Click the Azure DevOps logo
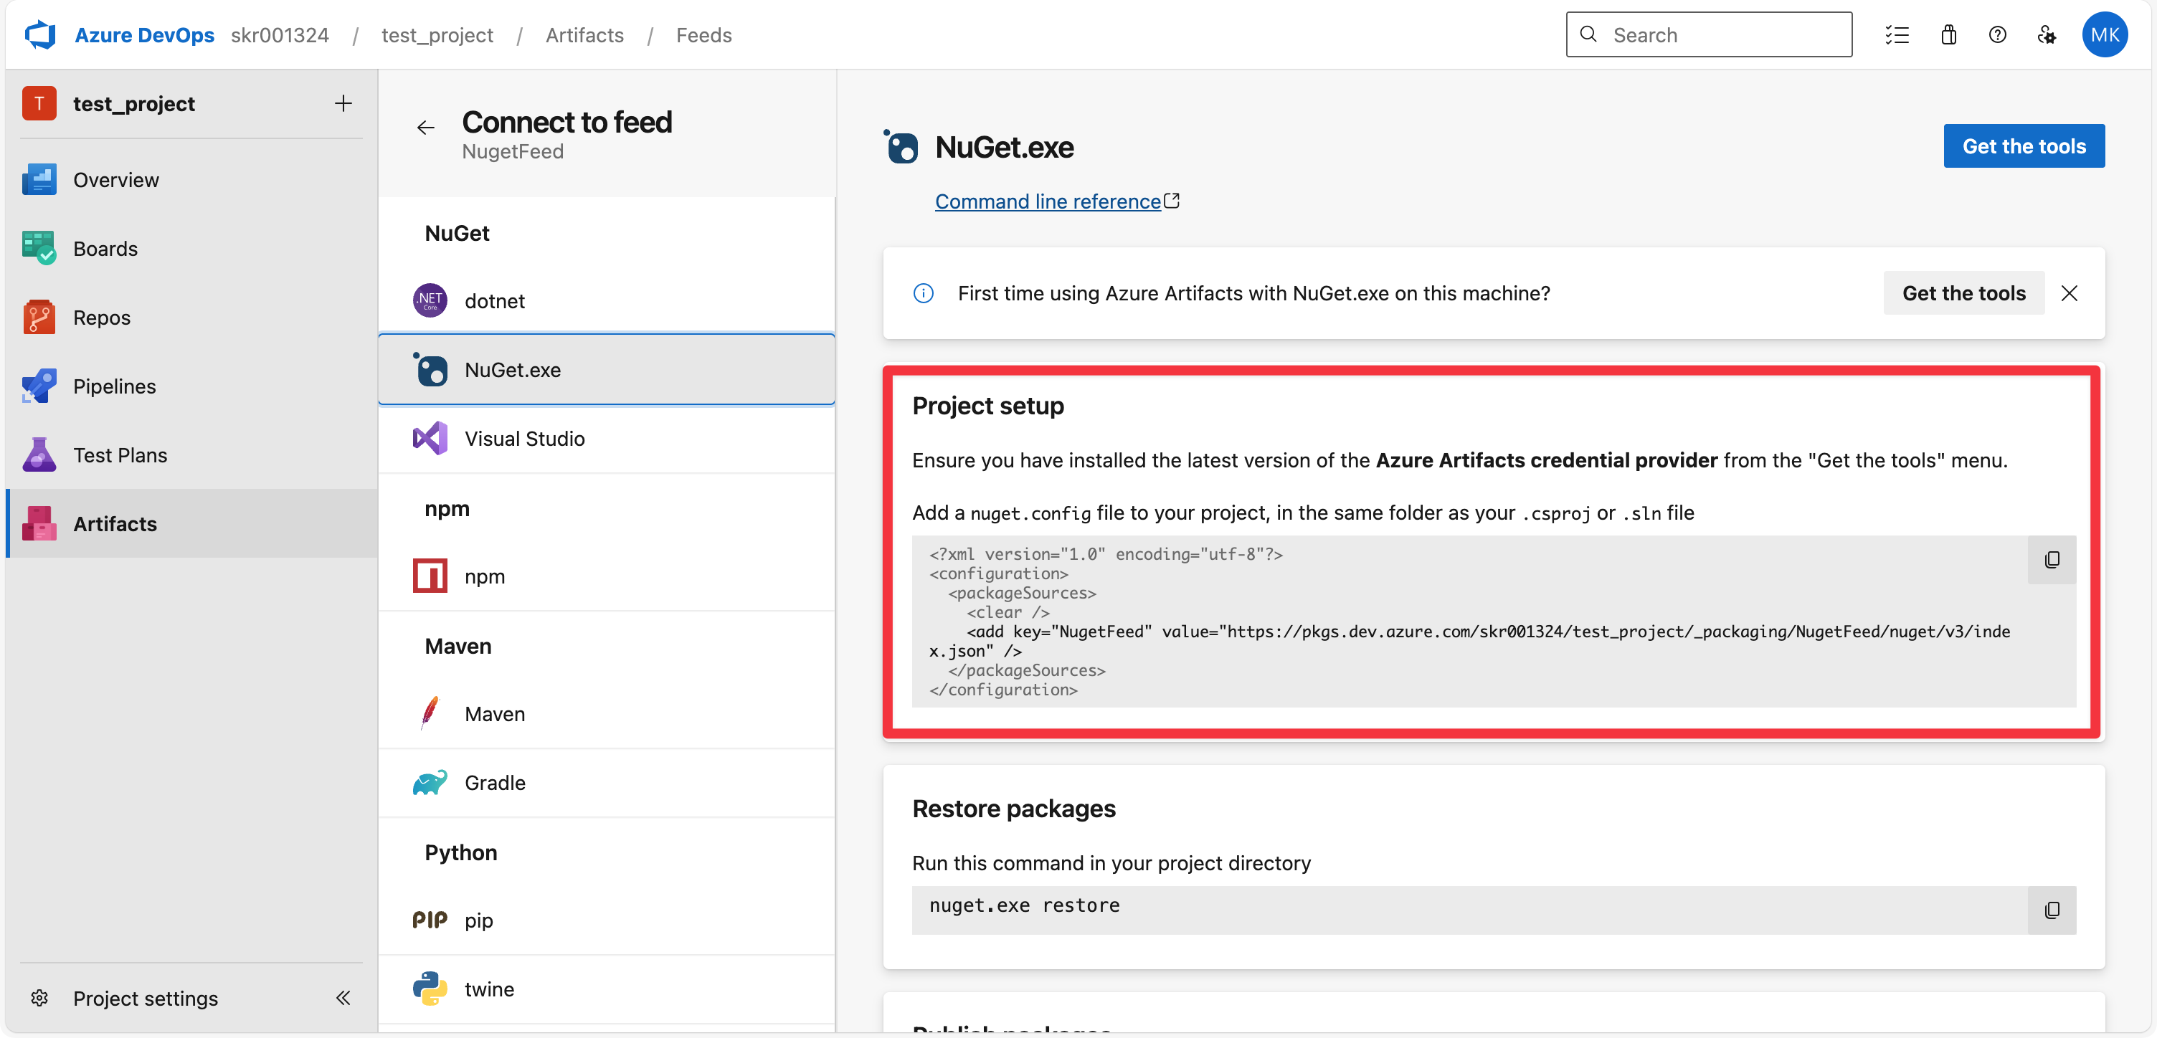 click(x=40, y=35)
